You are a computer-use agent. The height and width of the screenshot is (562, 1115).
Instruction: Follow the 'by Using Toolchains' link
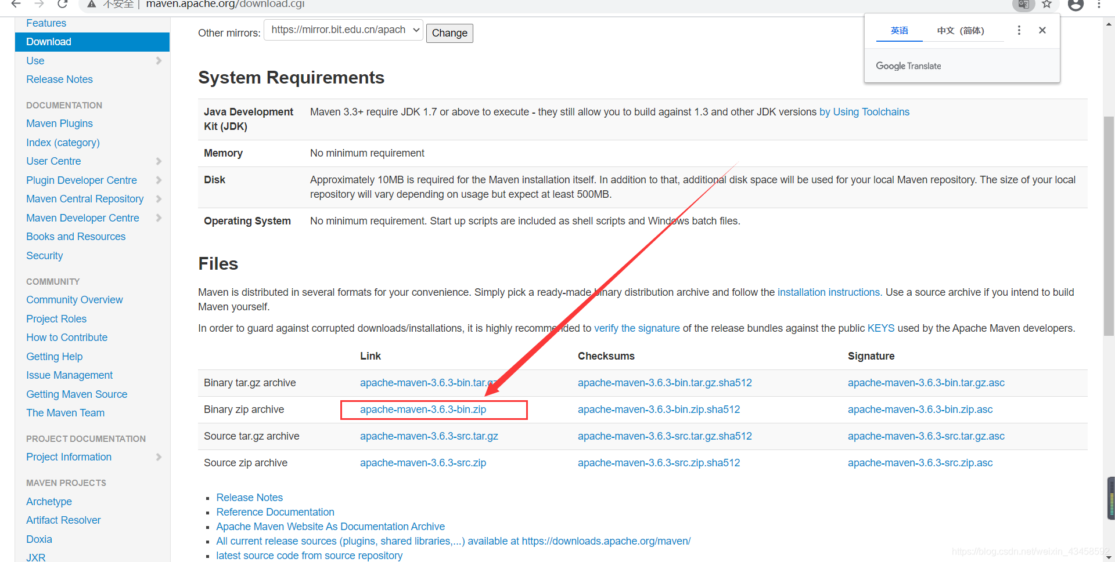click(864, 112)
